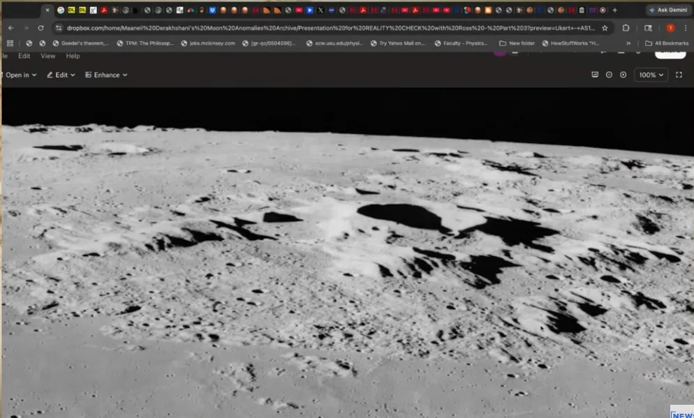Open the apps grid in bookmarks bar

tap(10, 43)
